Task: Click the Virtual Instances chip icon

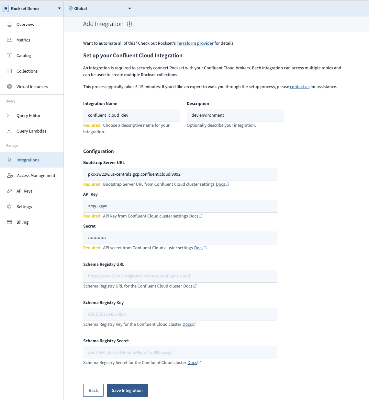Action: [x=9, y=87]
